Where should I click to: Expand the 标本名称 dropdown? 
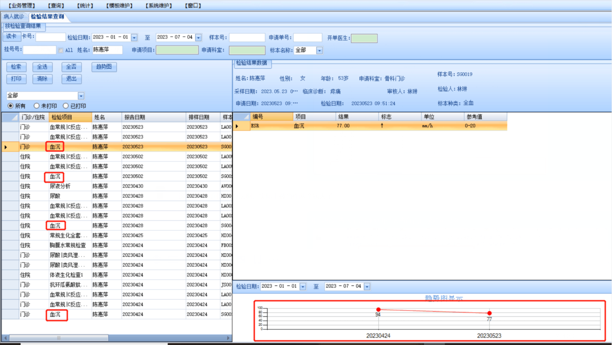(320, 51)
